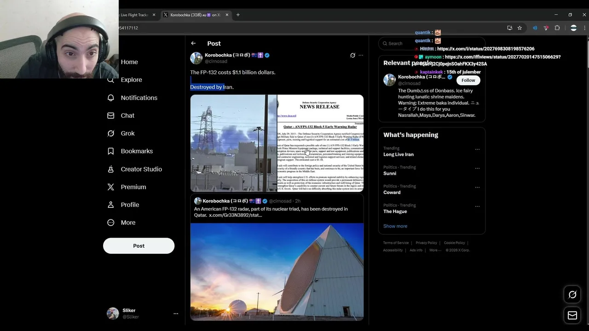Open the browser menu three dots
The image size is (589, 331).
(x=584, y=28)
